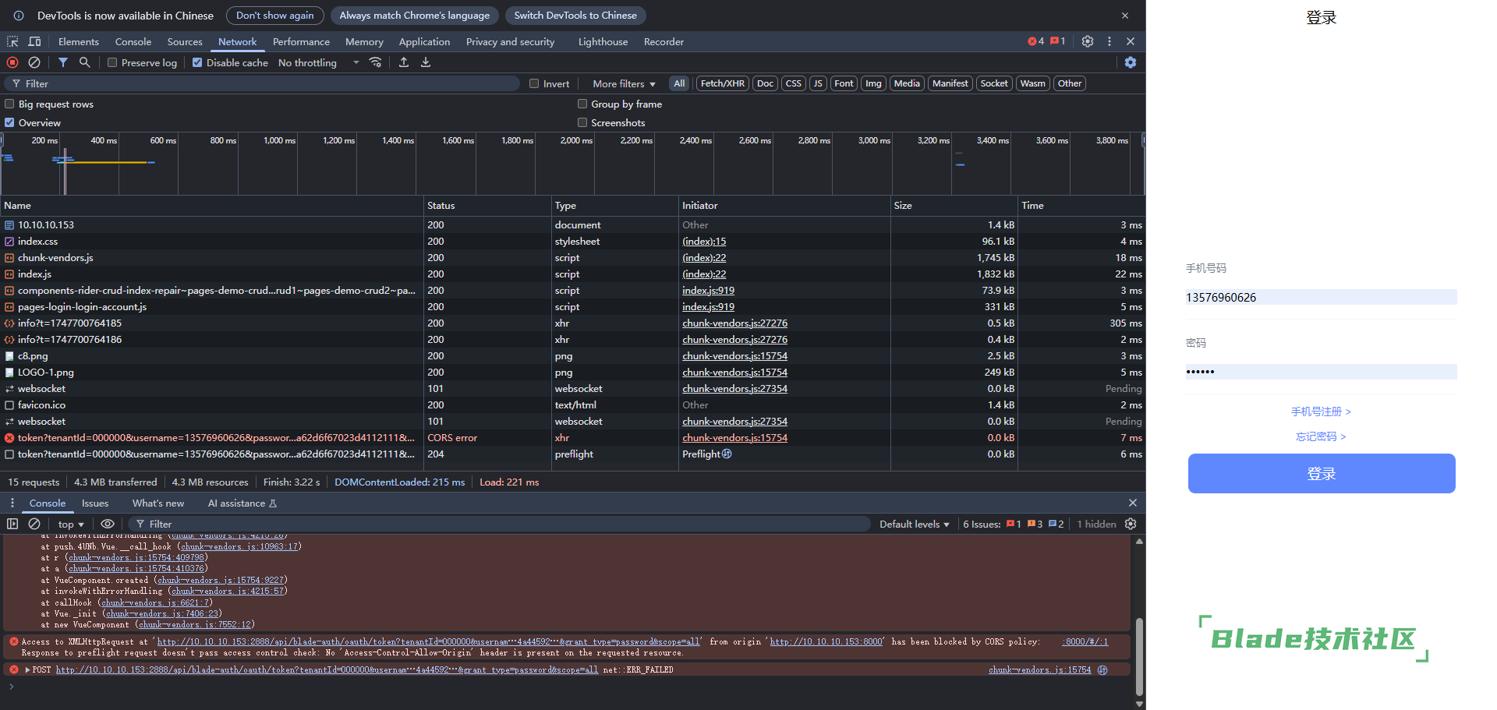Open the No throttling dropdown
Image resolution: width=1497 pixels, height=710 pixels.
[319, 62]
